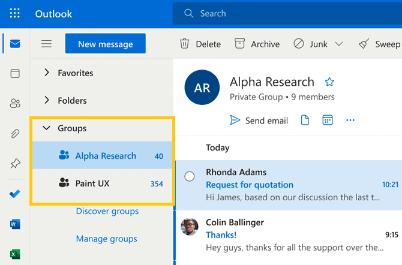Select the Paint UX group
This screenshot has height=265, width=402.
(x=102, y=183)
